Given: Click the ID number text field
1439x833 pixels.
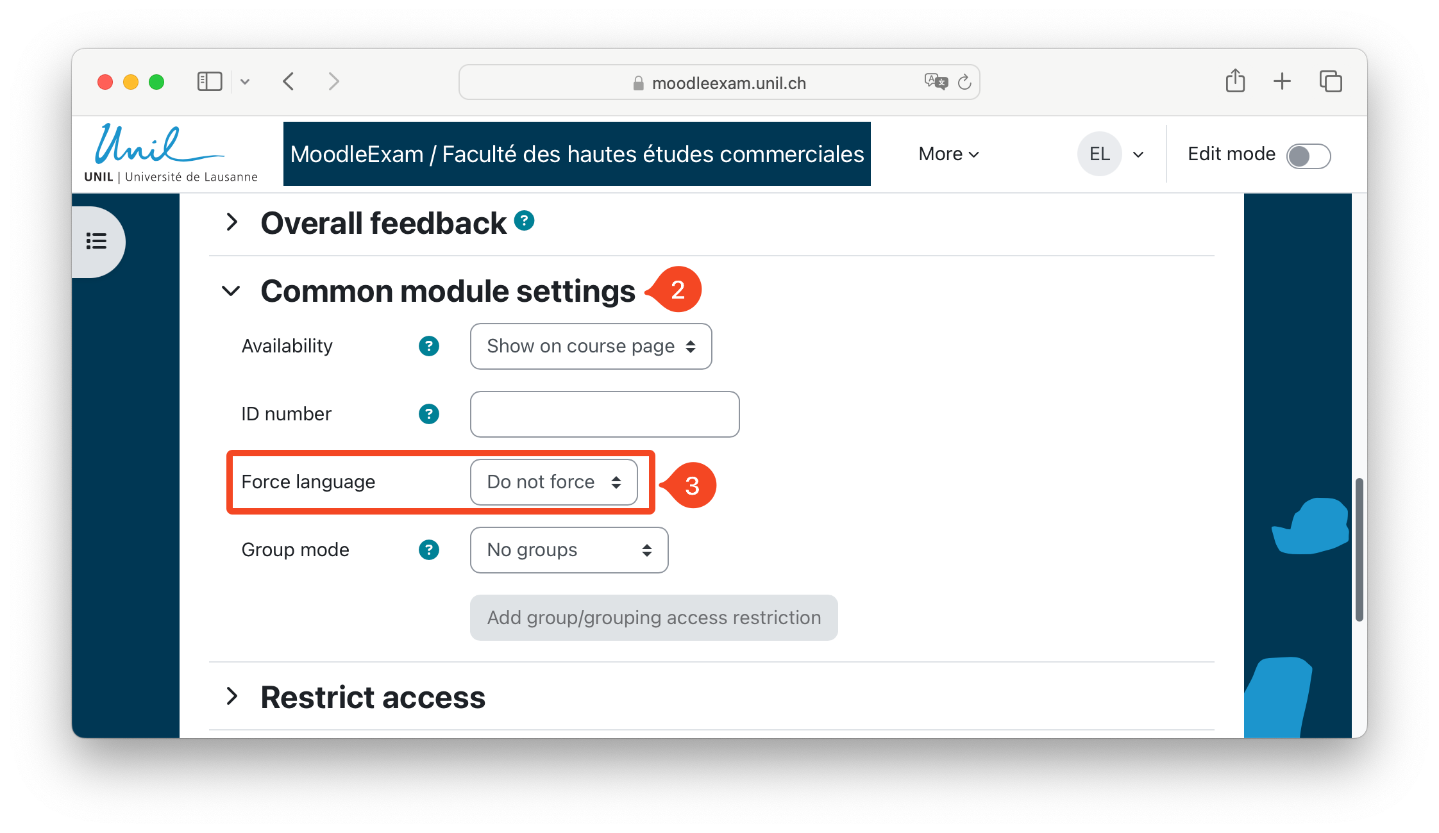Looking at the screenshot, I should point(604,414).
